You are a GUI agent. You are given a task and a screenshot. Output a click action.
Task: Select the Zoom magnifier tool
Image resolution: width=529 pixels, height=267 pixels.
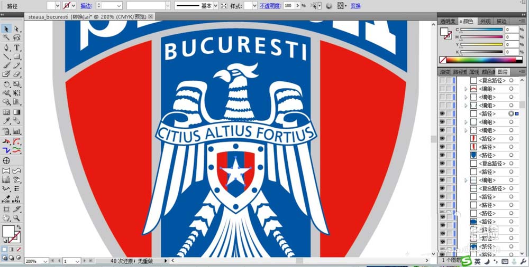(16, 218)
